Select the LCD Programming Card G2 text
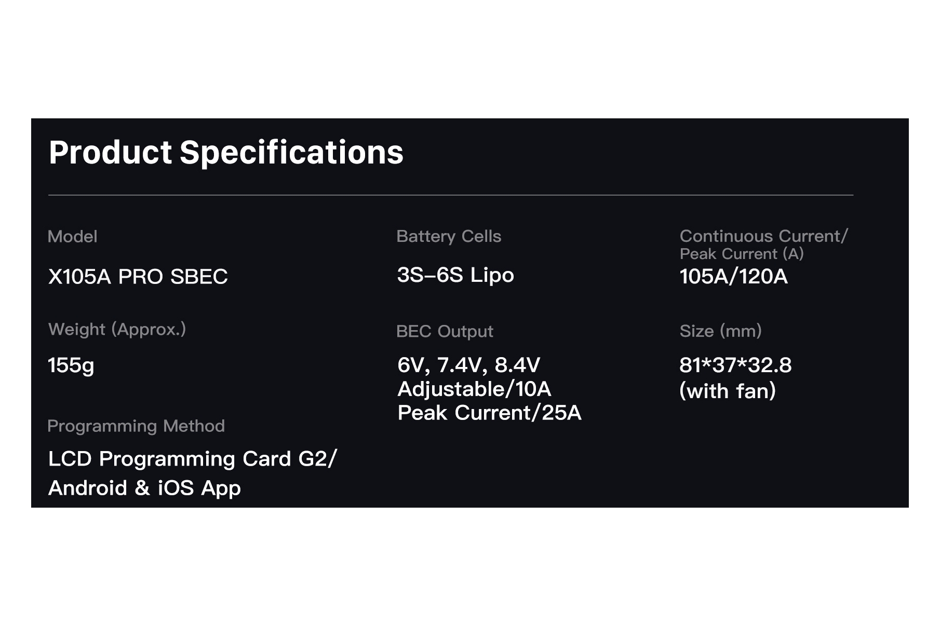Image resolution: width=940 pixels, height=626 pixels. coord(193,459)
